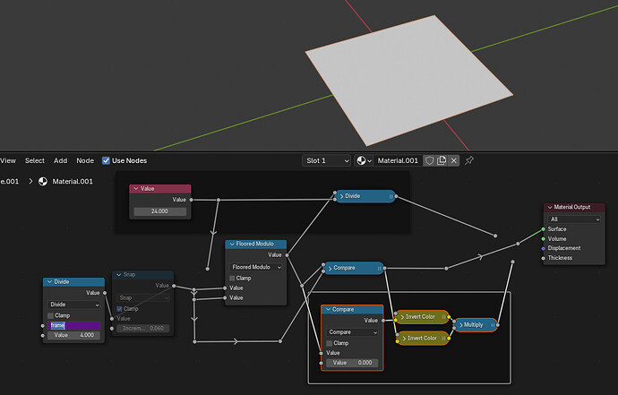Screen dimensions: 618x395
Task: Toggle the Use Nodes checkbox
Action: tap(106, 160)
